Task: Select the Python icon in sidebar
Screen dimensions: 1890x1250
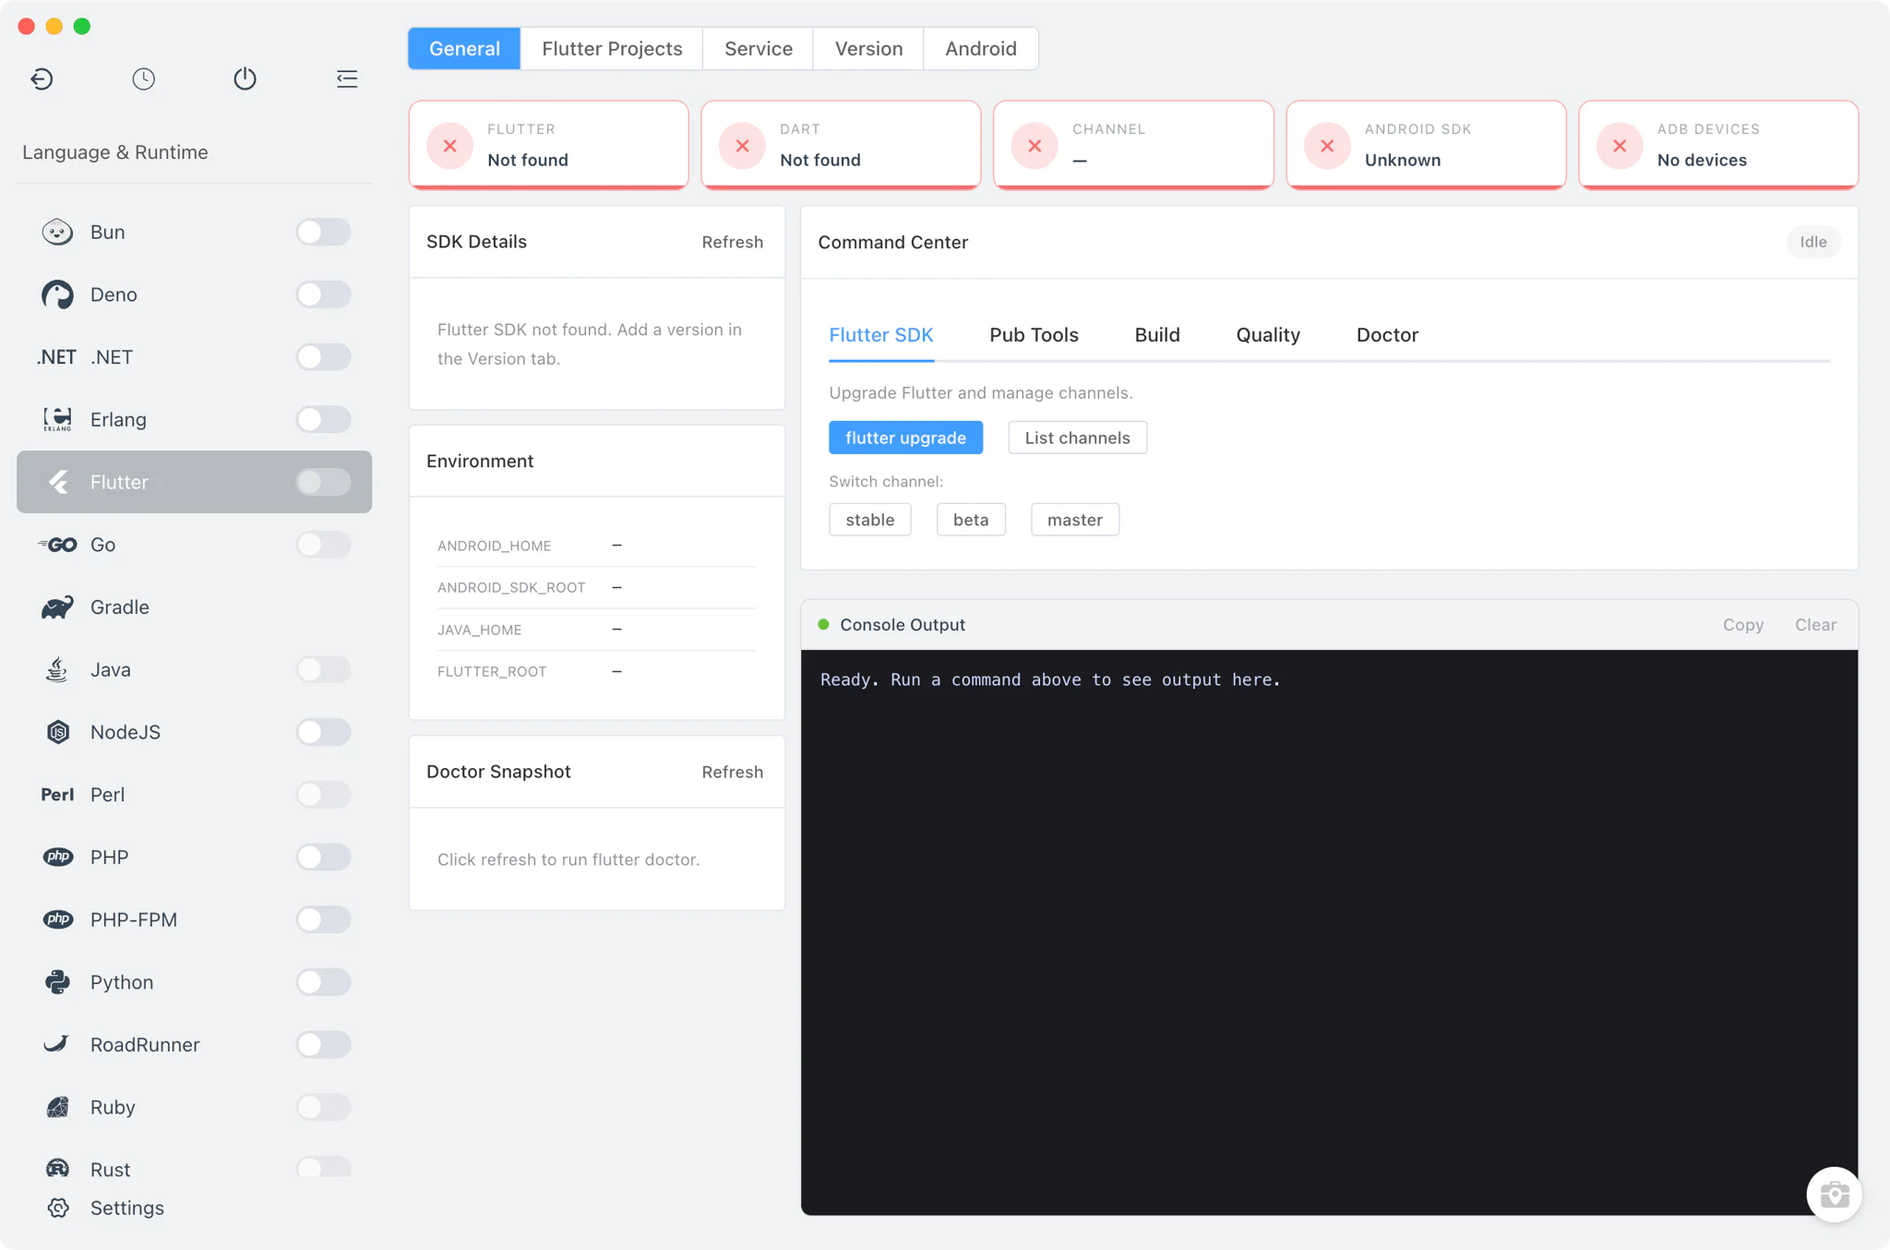Action: point(57,982)
